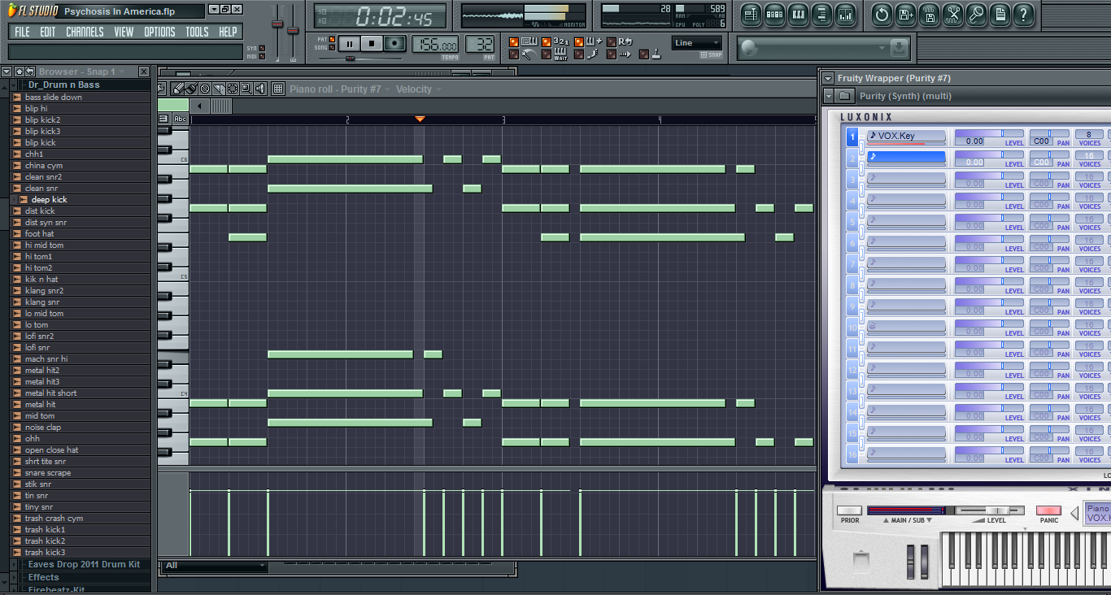Select the Slice tool in piano roll
This screenshot has width=1111, height=595.
pos(219,89)
